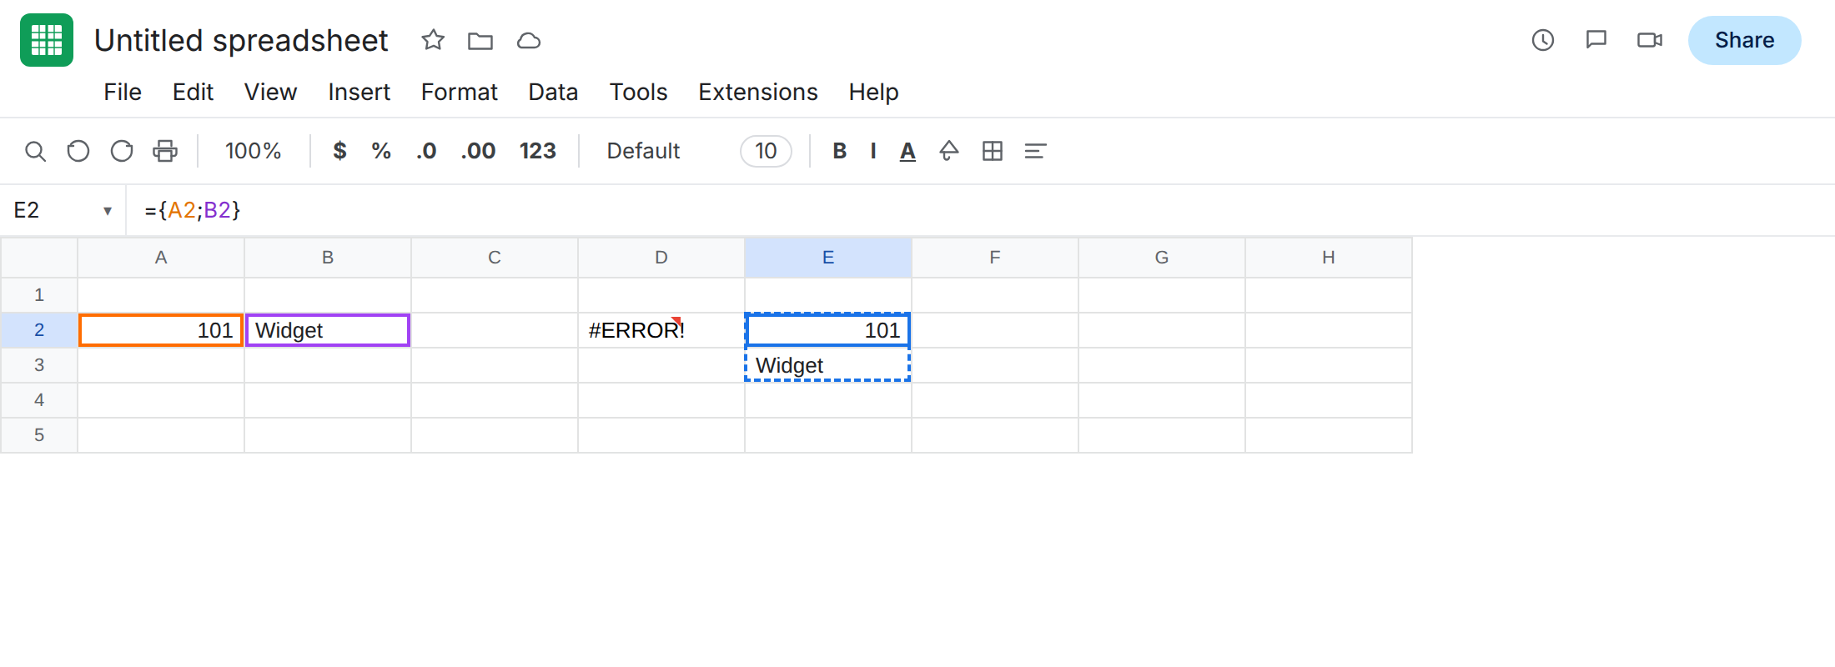The width and height of the screenshot is (1835, 667).
Task: Click the font size 10 field
Action: [766, 151]
